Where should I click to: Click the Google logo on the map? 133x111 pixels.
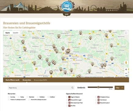(x=6, y=76)
